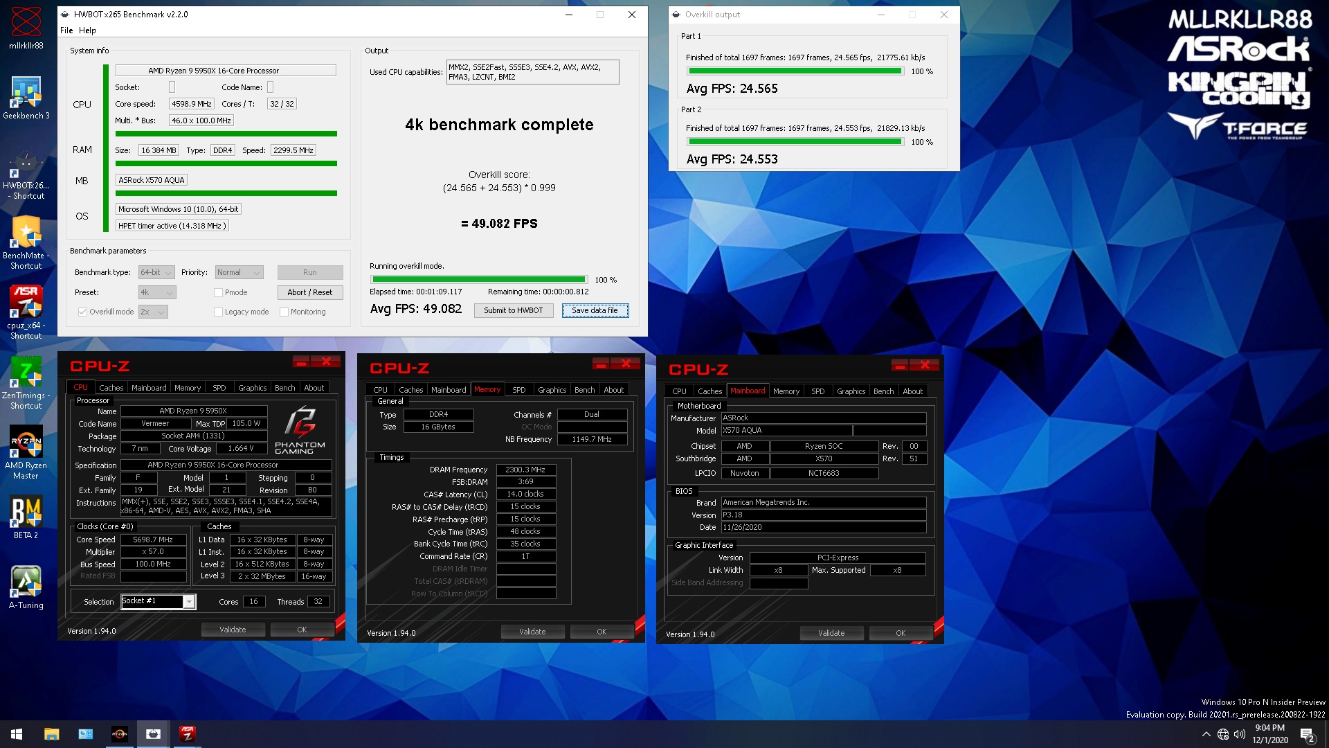Open the Overkill 2x multiplier dropdown
The image size is (1329, 748).
click(153, 312)
